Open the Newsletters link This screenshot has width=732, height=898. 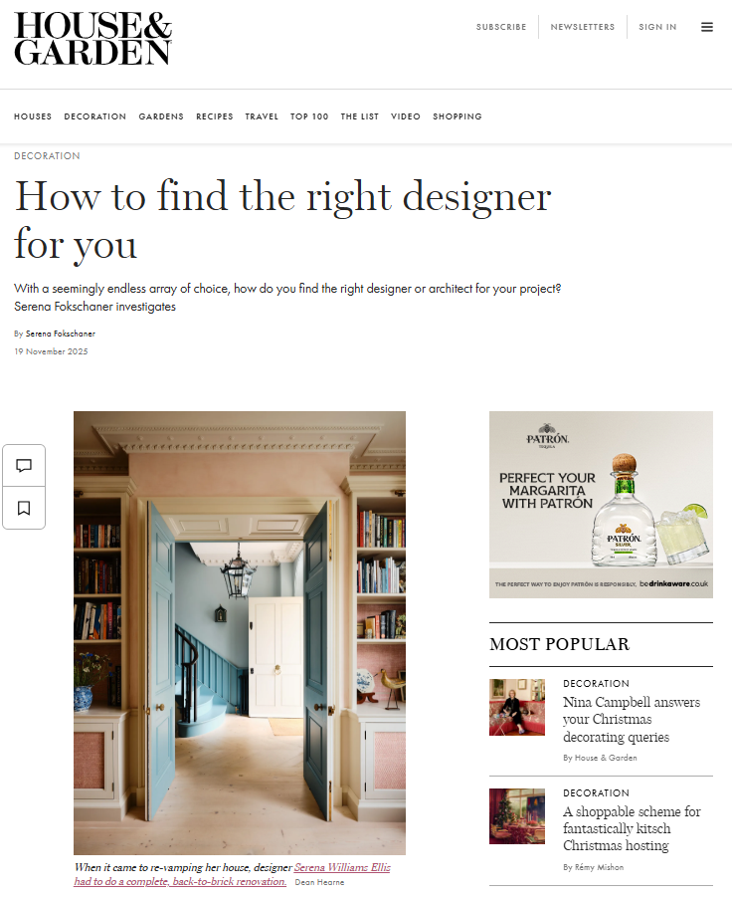[583, 27]
